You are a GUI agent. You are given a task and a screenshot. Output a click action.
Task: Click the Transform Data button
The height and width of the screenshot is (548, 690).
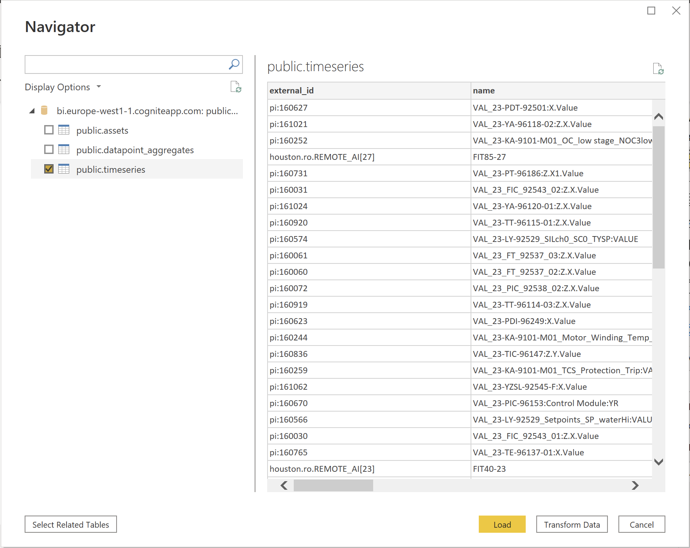click(x=571, y=524)
